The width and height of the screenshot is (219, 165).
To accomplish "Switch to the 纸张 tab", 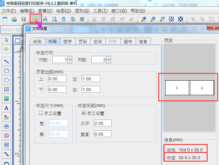I will pyautogui.click(x=37, y=41).
